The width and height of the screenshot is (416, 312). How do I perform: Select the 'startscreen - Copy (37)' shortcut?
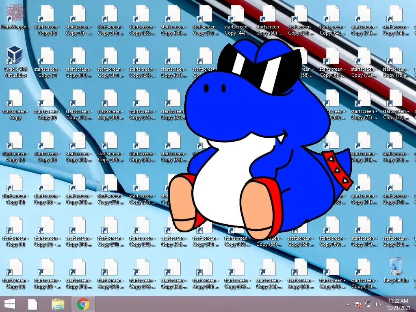click(x=206, y=21)
